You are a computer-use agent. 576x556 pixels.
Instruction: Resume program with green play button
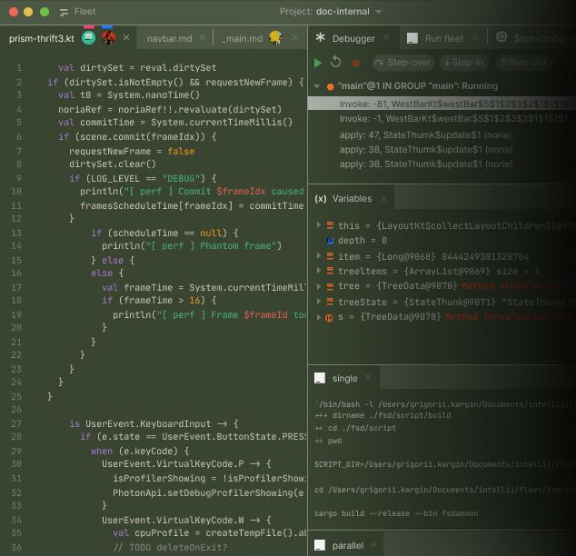click(318, 63)
